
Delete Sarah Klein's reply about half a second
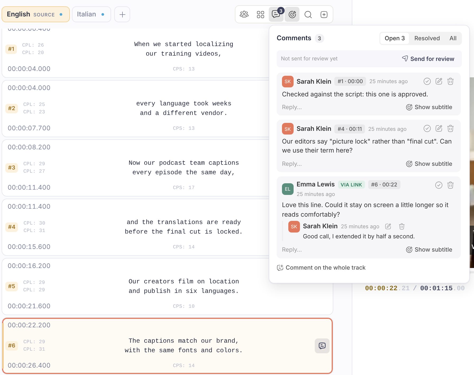402,226
